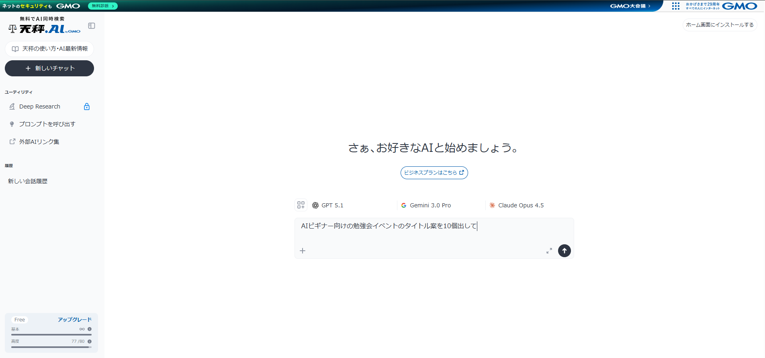Open Deep Research utility

point(49,106)
